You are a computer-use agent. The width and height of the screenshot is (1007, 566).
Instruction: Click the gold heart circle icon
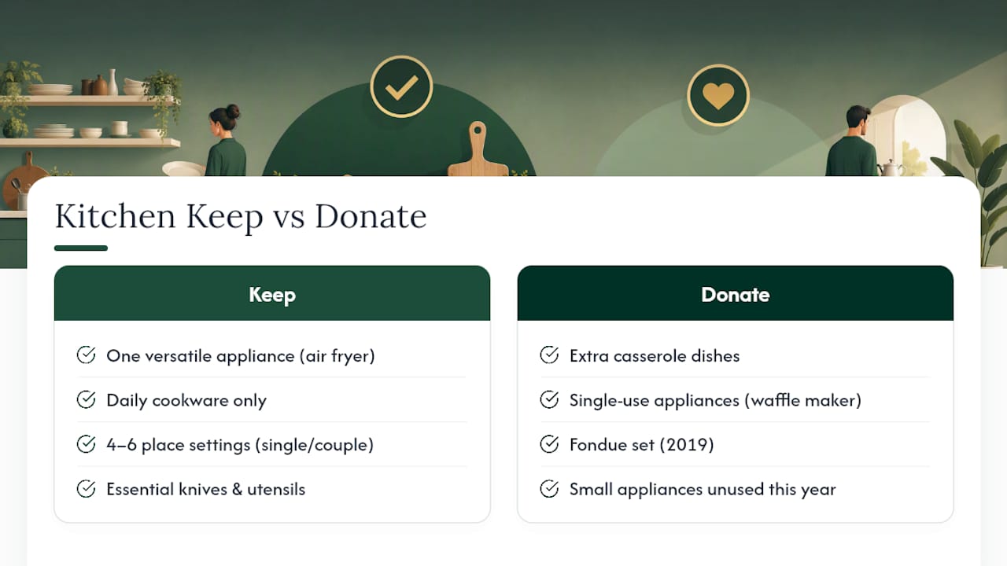tap(717, 95)
